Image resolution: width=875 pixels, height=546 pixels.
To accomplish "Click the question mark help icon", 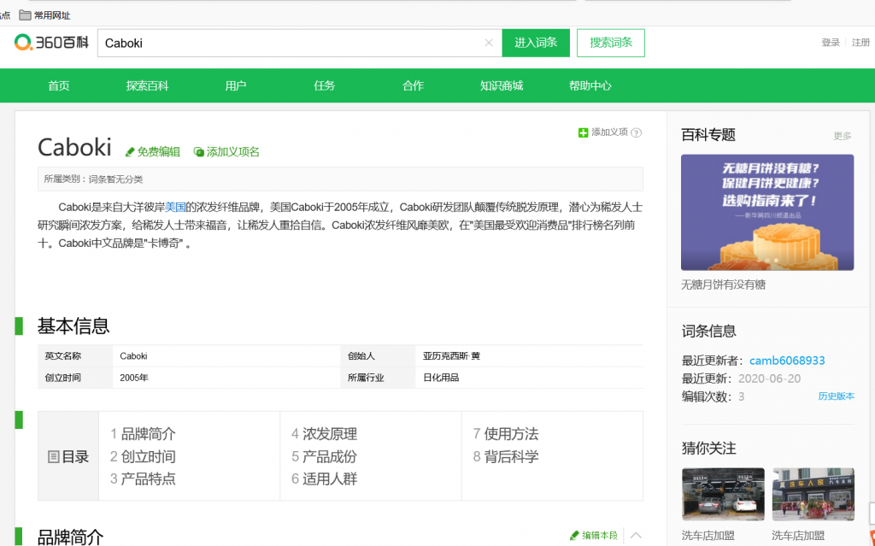I will coord(636,133).
